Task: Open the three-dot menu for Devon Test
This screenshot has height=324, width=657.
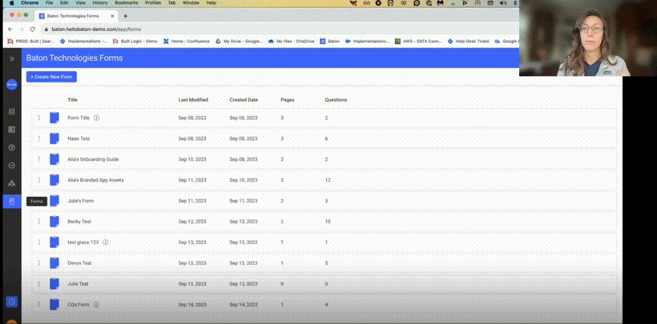Action: click(x=39, y=263)
